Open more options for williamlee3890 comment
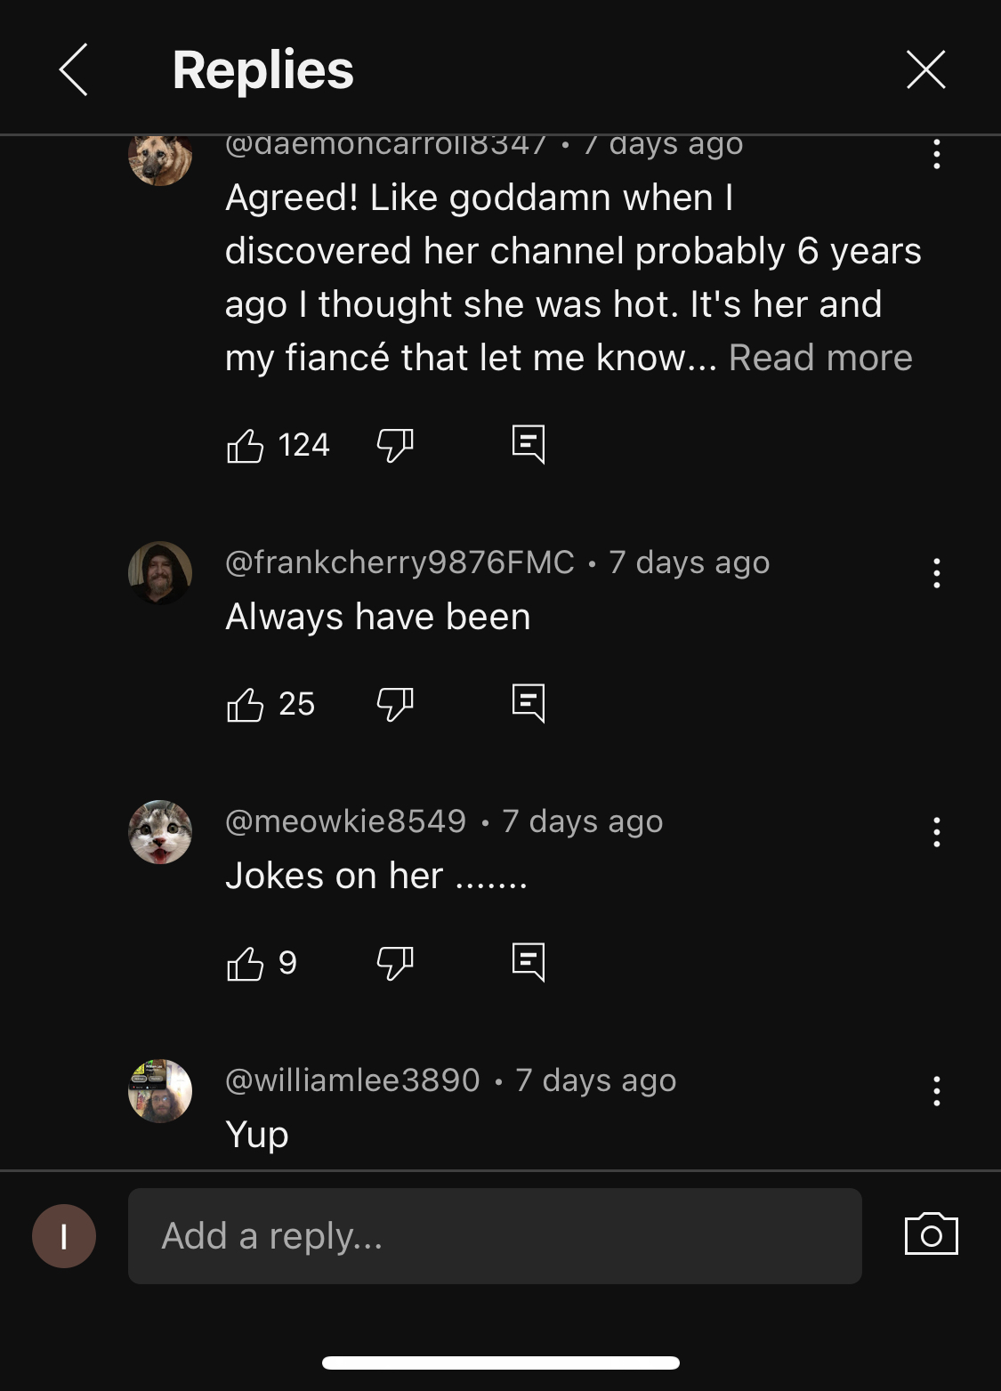 (x=936, y=1091)
